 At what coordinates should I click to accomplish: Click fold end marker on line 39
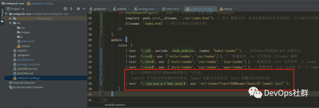[x=102, y=89]
